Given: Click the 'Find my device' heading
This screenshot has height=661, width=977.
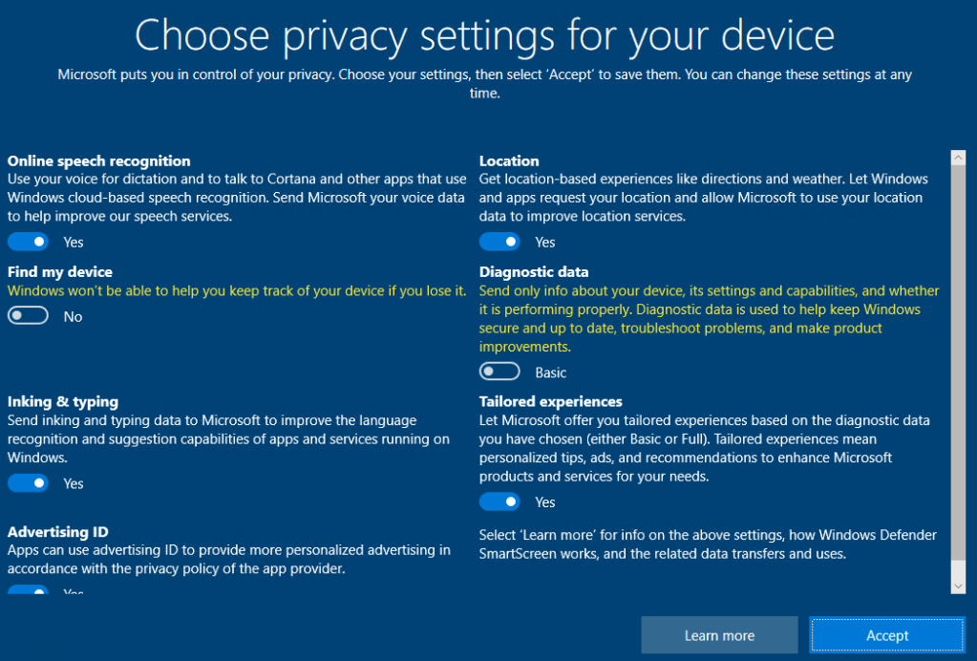Looking at the screenshot, I should pyautogui.click(x=59, y=272).
